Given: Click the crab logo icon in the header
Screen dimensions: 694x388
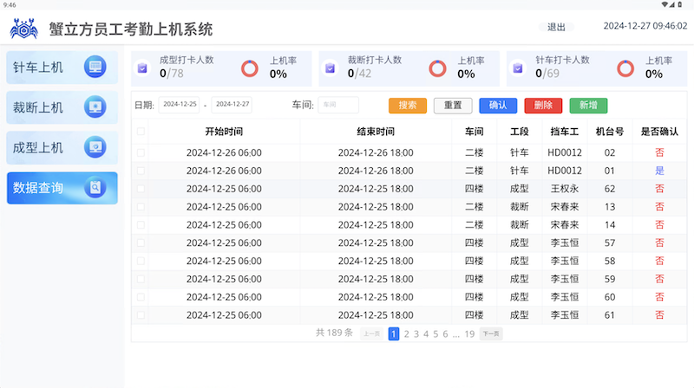Looking at the screenshot, I should coord(24,29).
